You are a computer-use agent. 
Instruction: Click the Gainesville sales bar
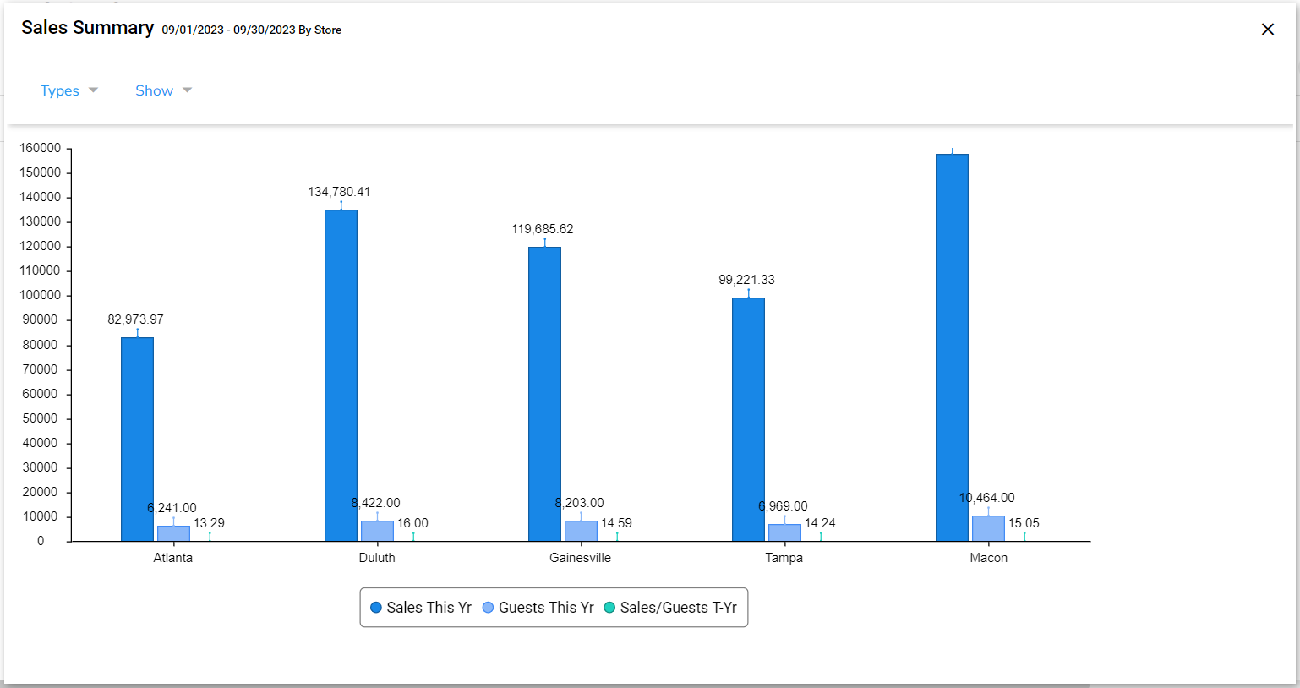coord(544,394)
